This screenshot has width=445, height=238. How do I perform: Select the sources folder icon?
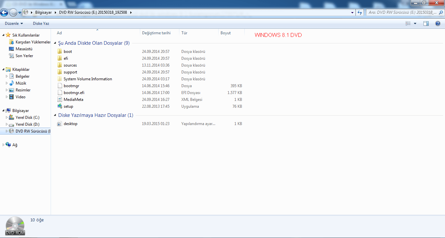point(59,65)
